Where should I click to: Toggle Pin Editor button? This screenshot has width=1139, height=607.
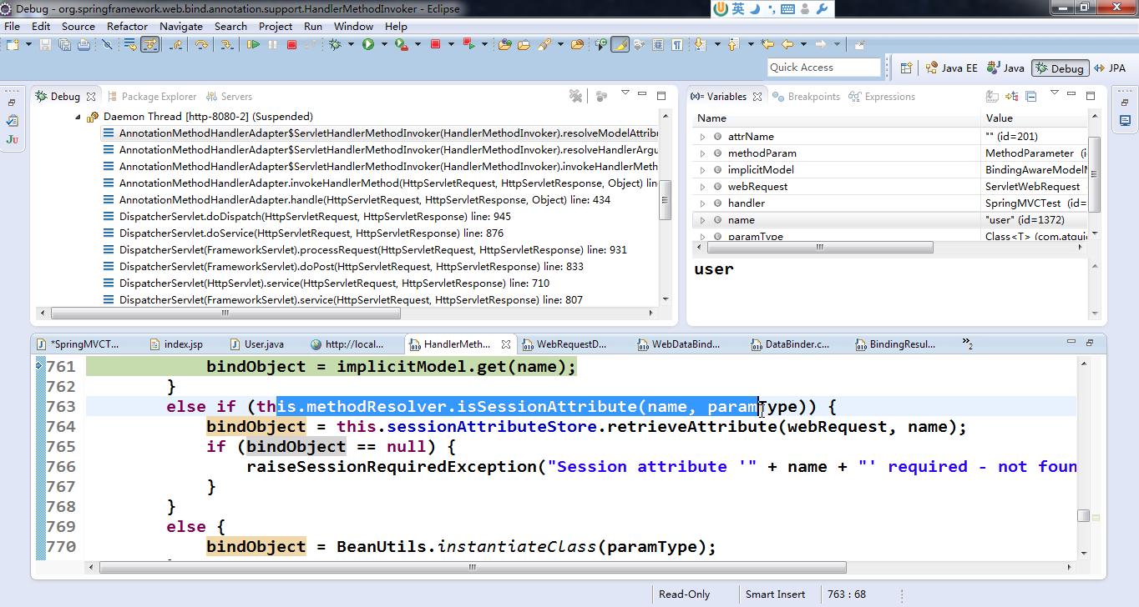859,44
